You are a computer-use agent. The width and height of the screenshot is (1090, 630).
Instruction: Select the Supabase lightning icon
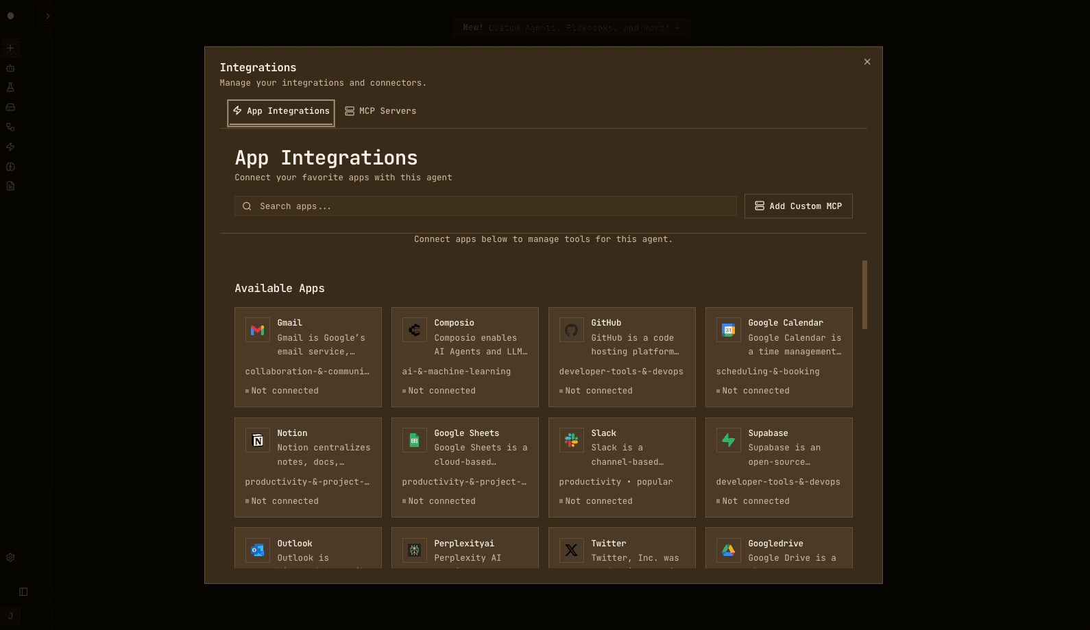click(728, 440)
